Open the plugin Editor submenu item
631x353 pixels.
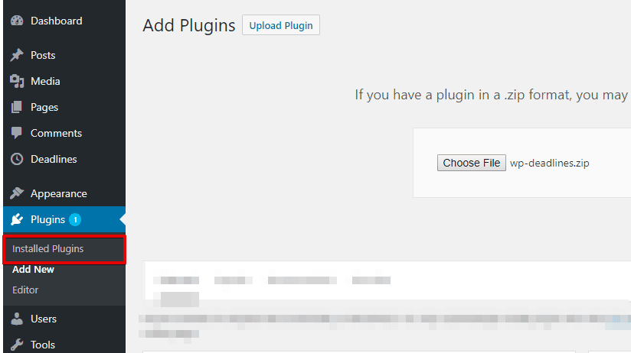(x=25, y=290)
